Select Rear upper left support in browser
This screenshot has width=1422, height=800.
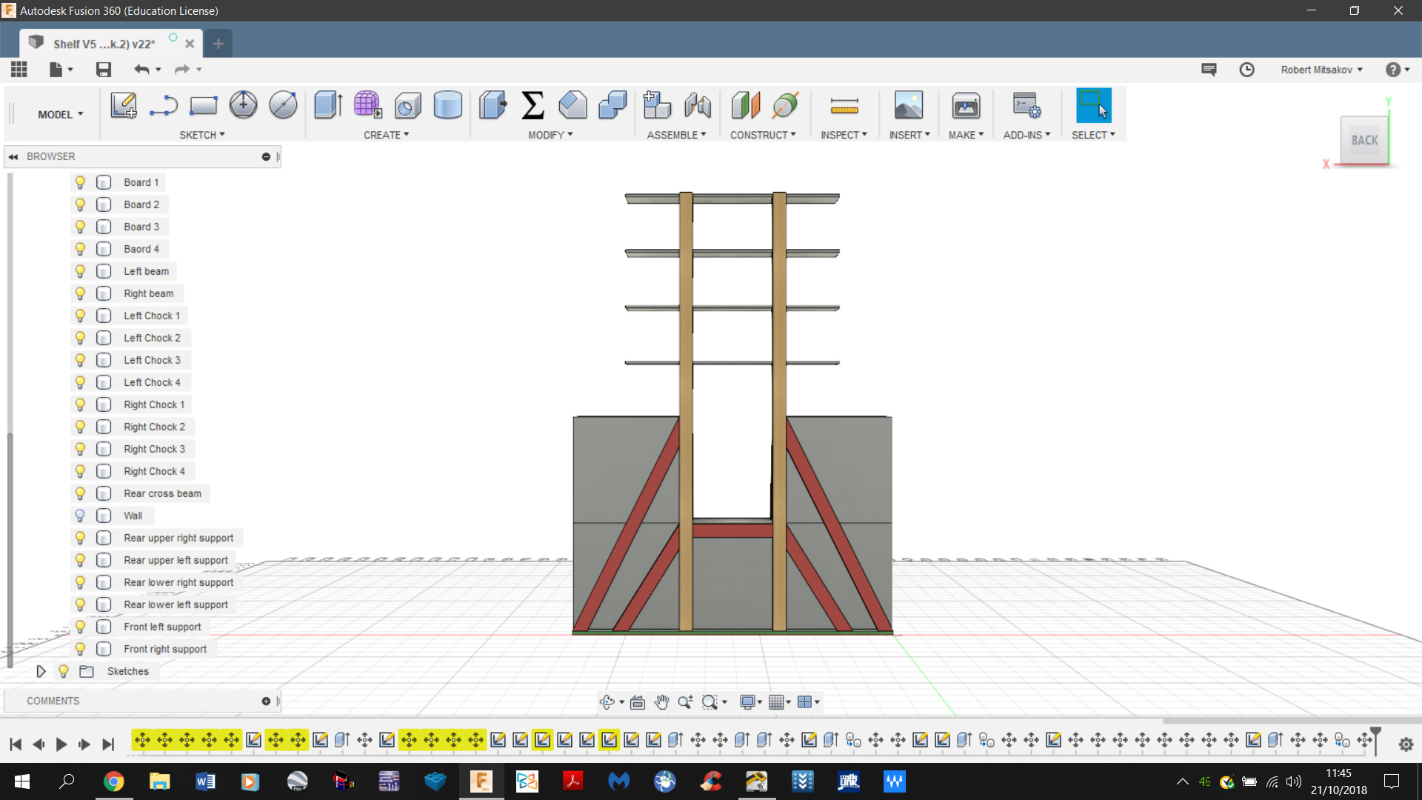[x=176, y=560]
